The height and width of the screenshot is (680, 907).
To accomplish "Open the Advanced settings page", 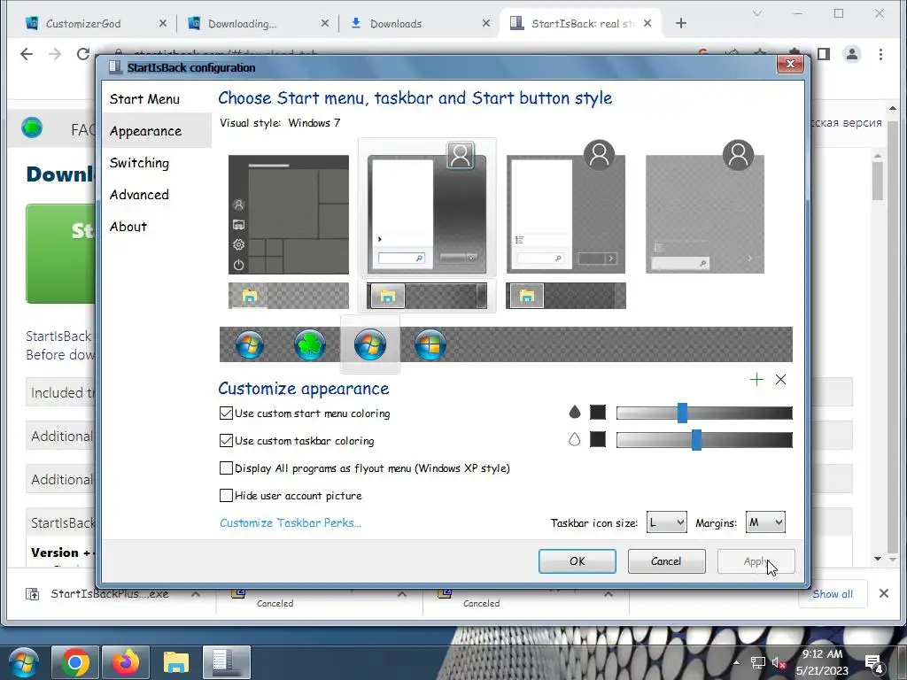I will (x=157, y=195).
